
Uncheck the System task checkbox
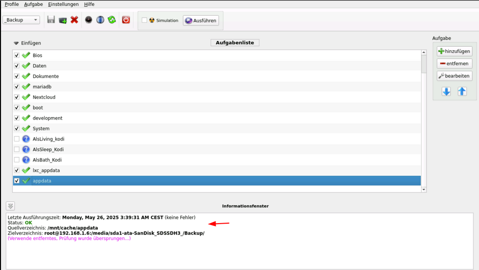click(x=17, y=128)
